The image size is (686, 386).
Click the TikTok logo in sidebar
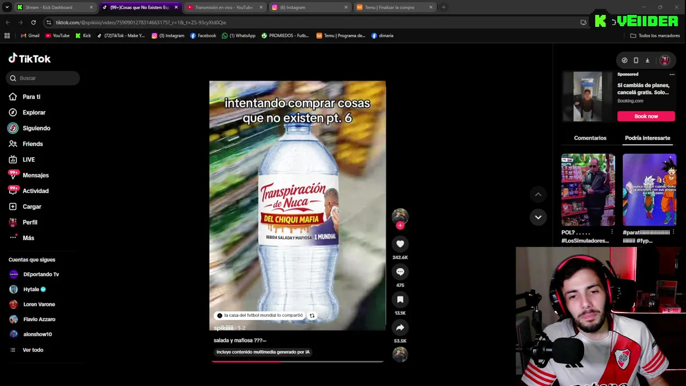[x=29, y=58]
